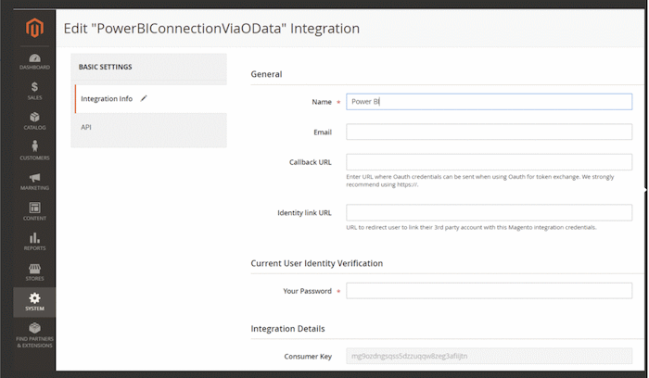Viewport: 649px width, 378px height.
Task: Focus the Email input field
Action: click(489, 132)
